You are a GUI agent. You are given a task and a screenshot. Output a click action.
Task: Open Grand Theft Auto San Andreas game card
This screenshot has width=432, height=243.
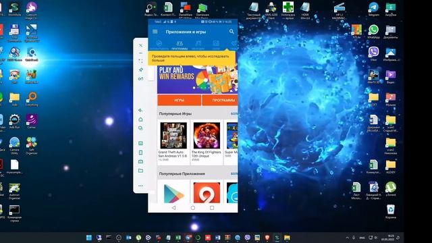pyautogui.click(x=173, y=142)
